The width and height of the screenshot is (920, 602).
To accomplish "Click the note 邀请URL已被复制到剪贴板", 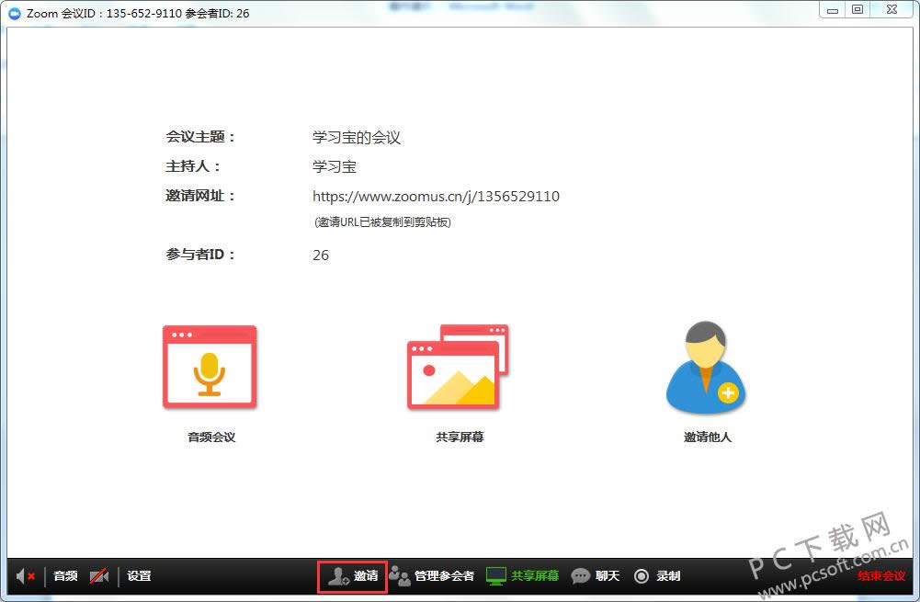I will click(x=382, y=221).
